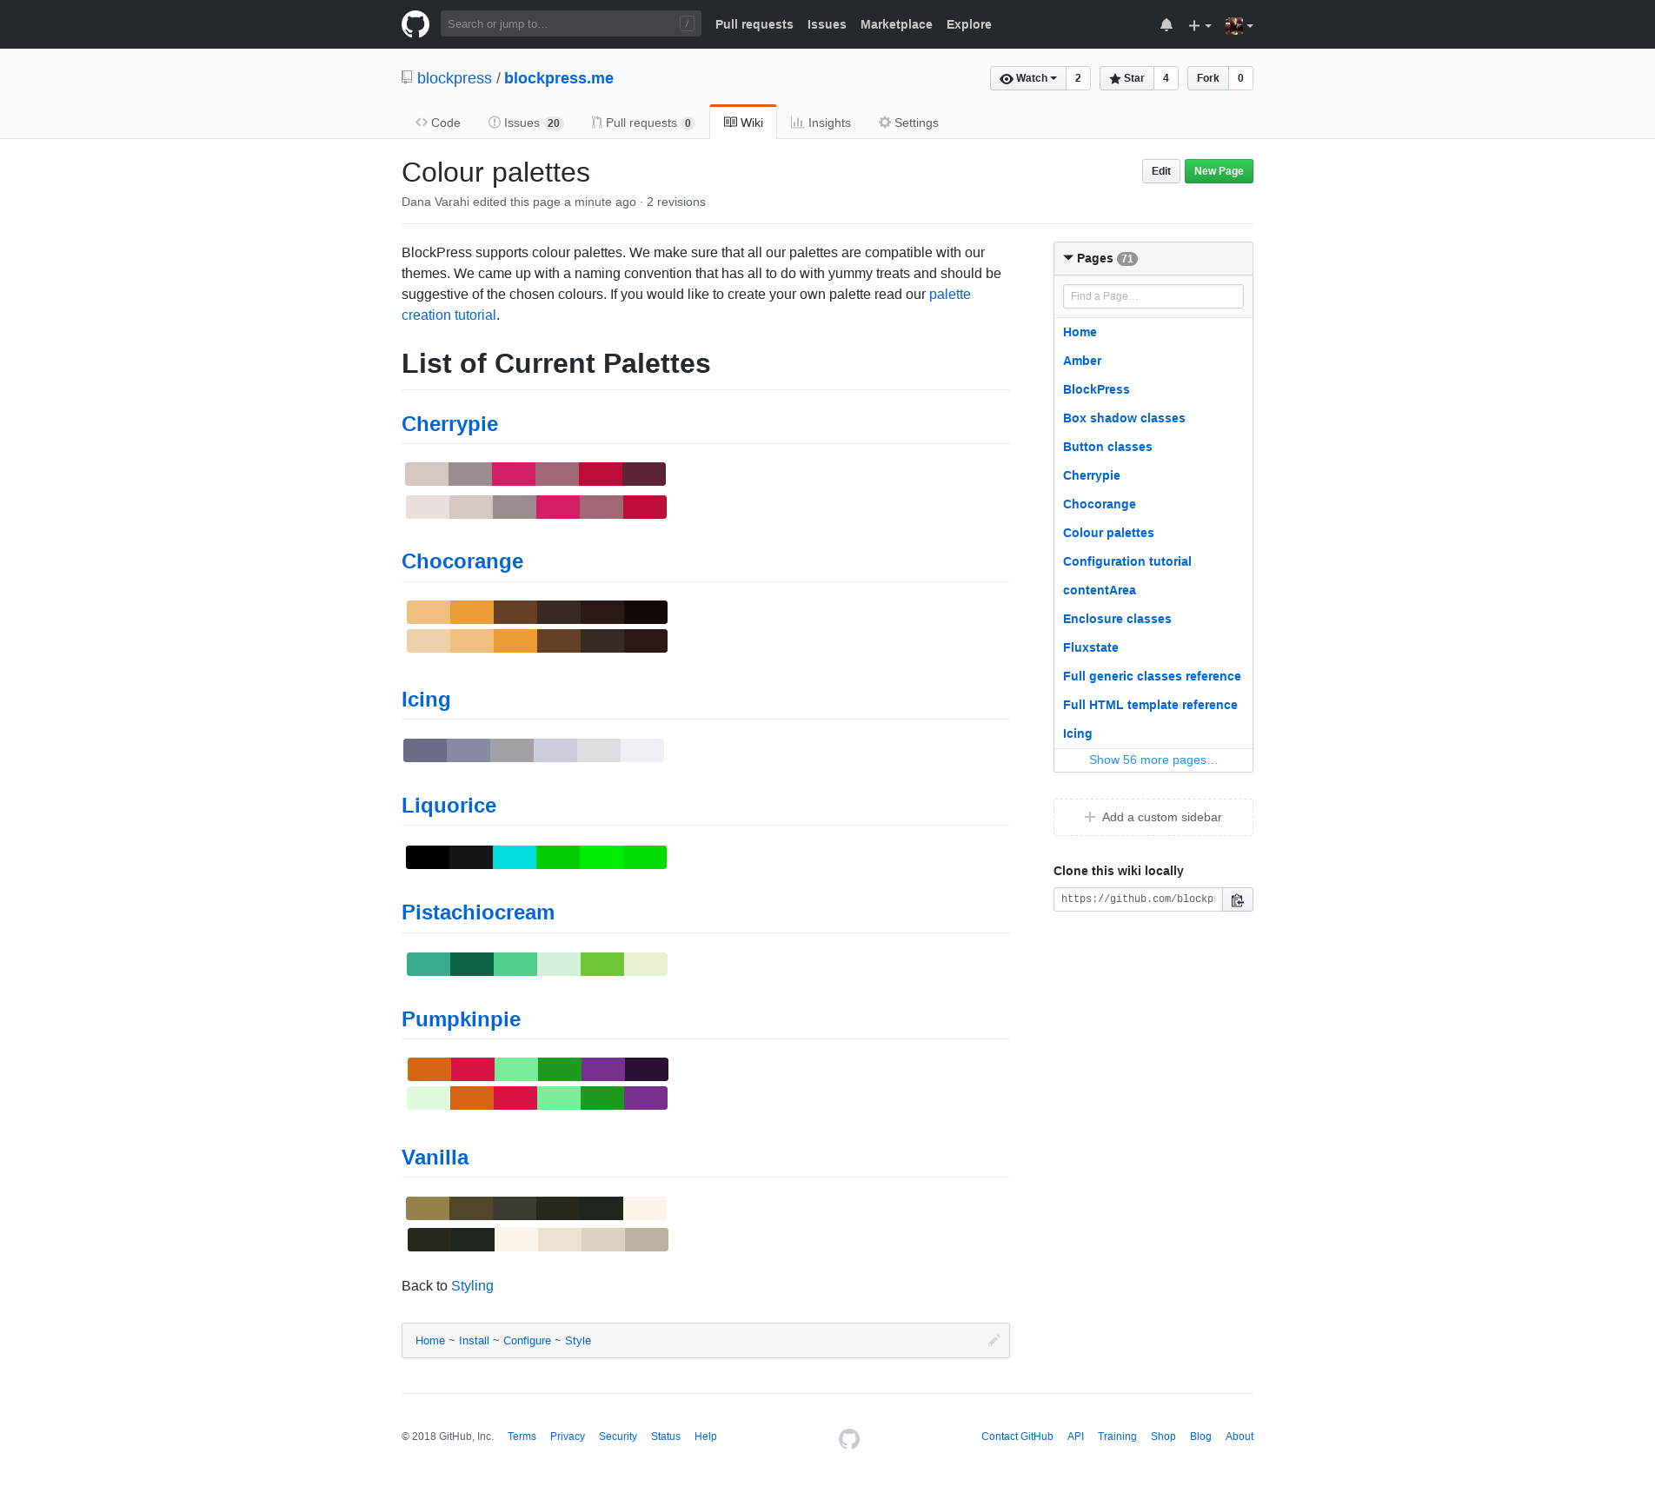The width and height of the screenshot is (1655, 1493).
Task: Show 56 more pages
Action: [1153, 760]
